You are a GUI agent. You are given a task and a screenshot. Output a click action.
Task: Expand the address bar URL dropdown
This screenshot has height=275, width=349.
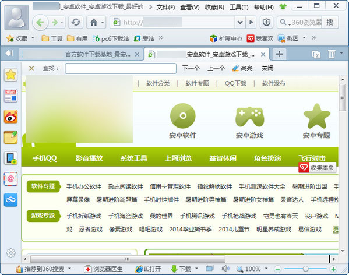pos(240,22)
